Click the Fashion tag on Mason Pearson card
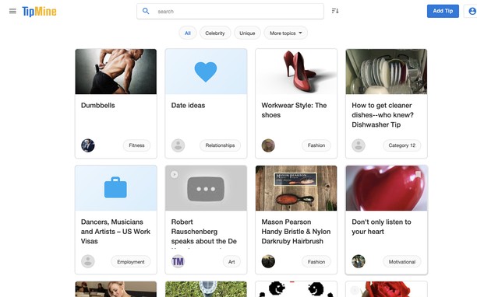Viewport: 477px width, 297px height. pos(316,262)
